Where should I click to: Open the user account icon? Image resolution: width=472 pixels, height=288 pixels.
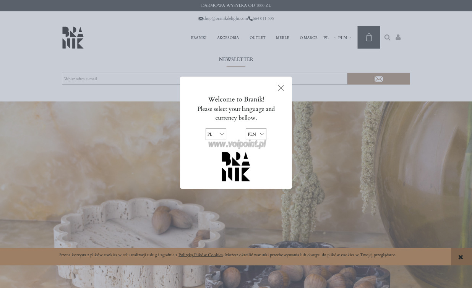(x=398, y=37)
